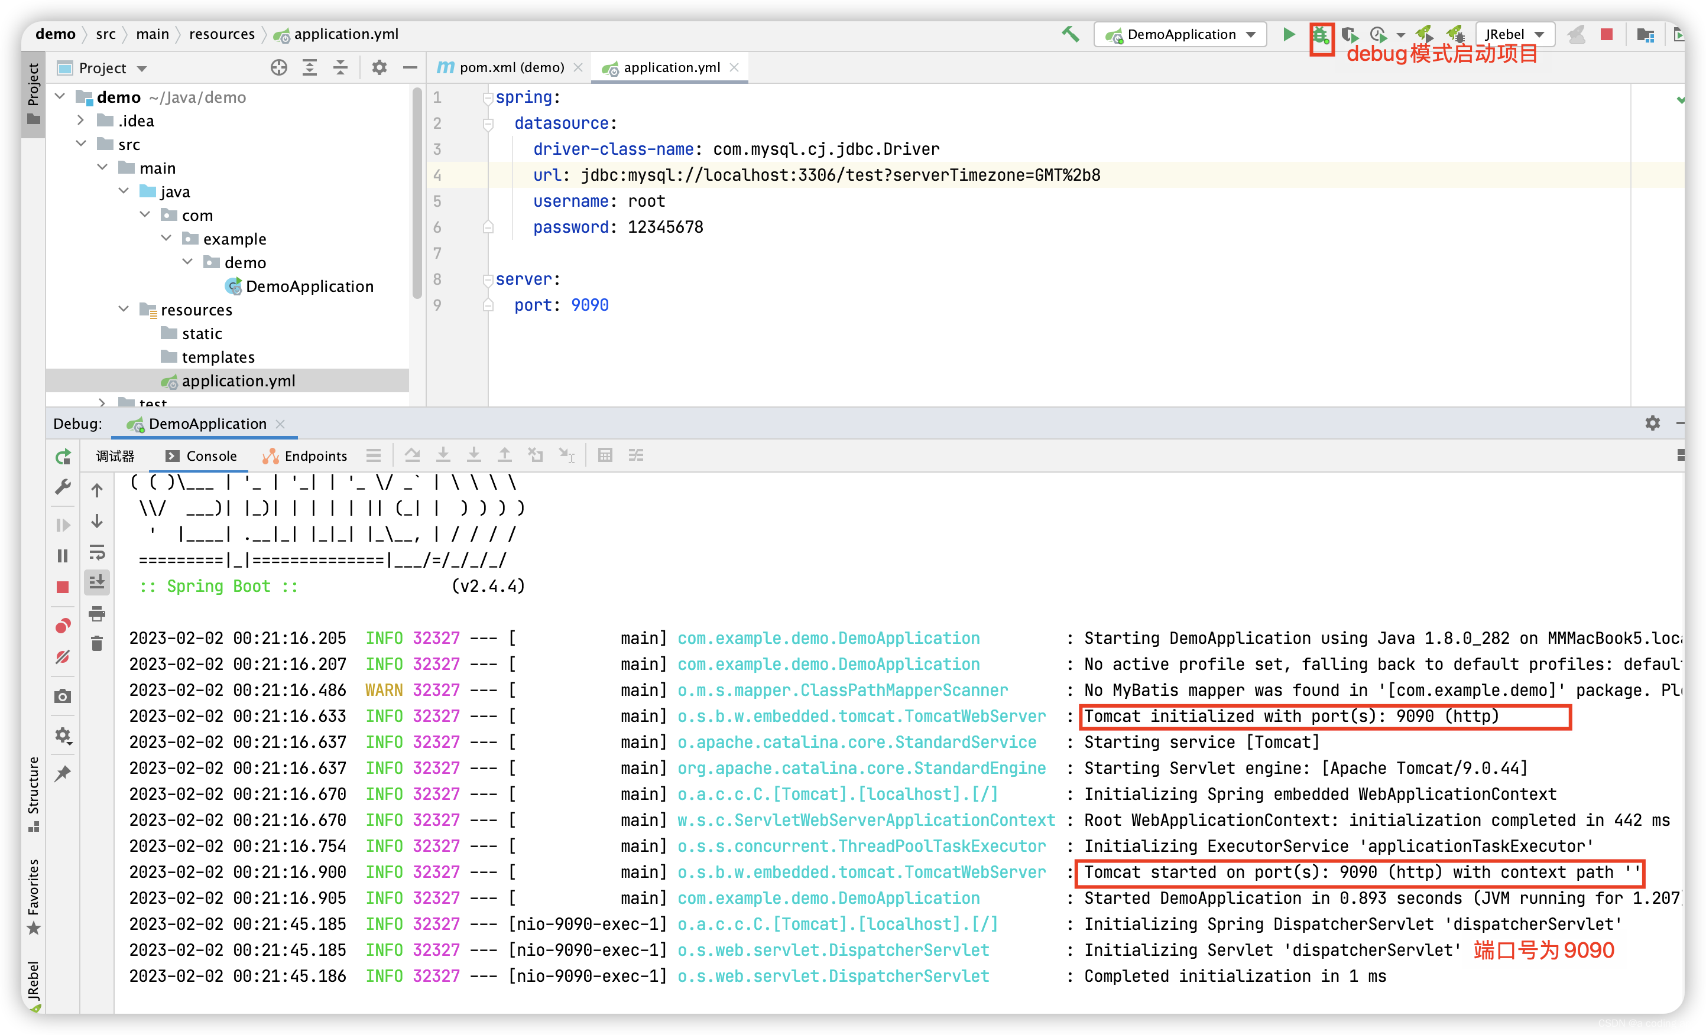Start DemoApplication in debug mode with bug icon
Screen dimensions: 1706x1035
click(x=1321, y=35)
